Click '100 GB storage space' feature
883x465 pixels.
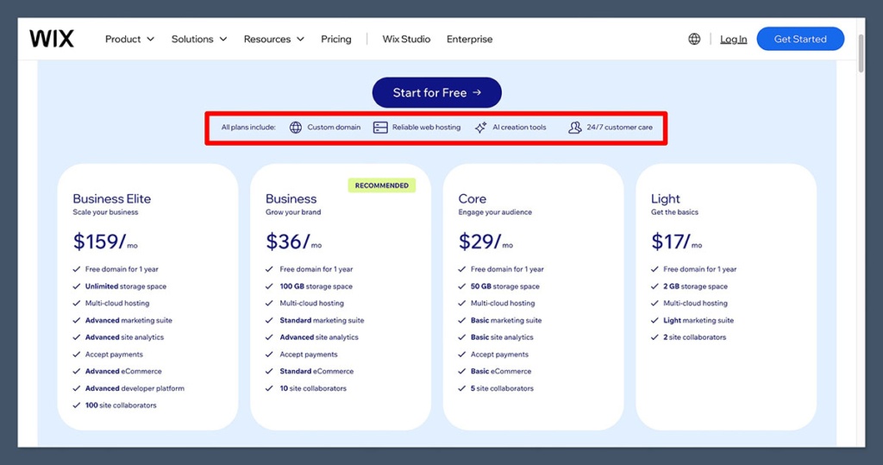[x=316, y=286]
